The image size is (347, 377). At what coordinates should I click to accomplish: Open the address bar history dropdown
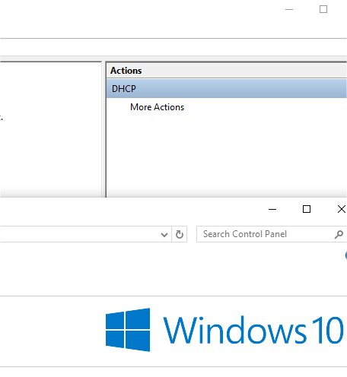(164, 234)
